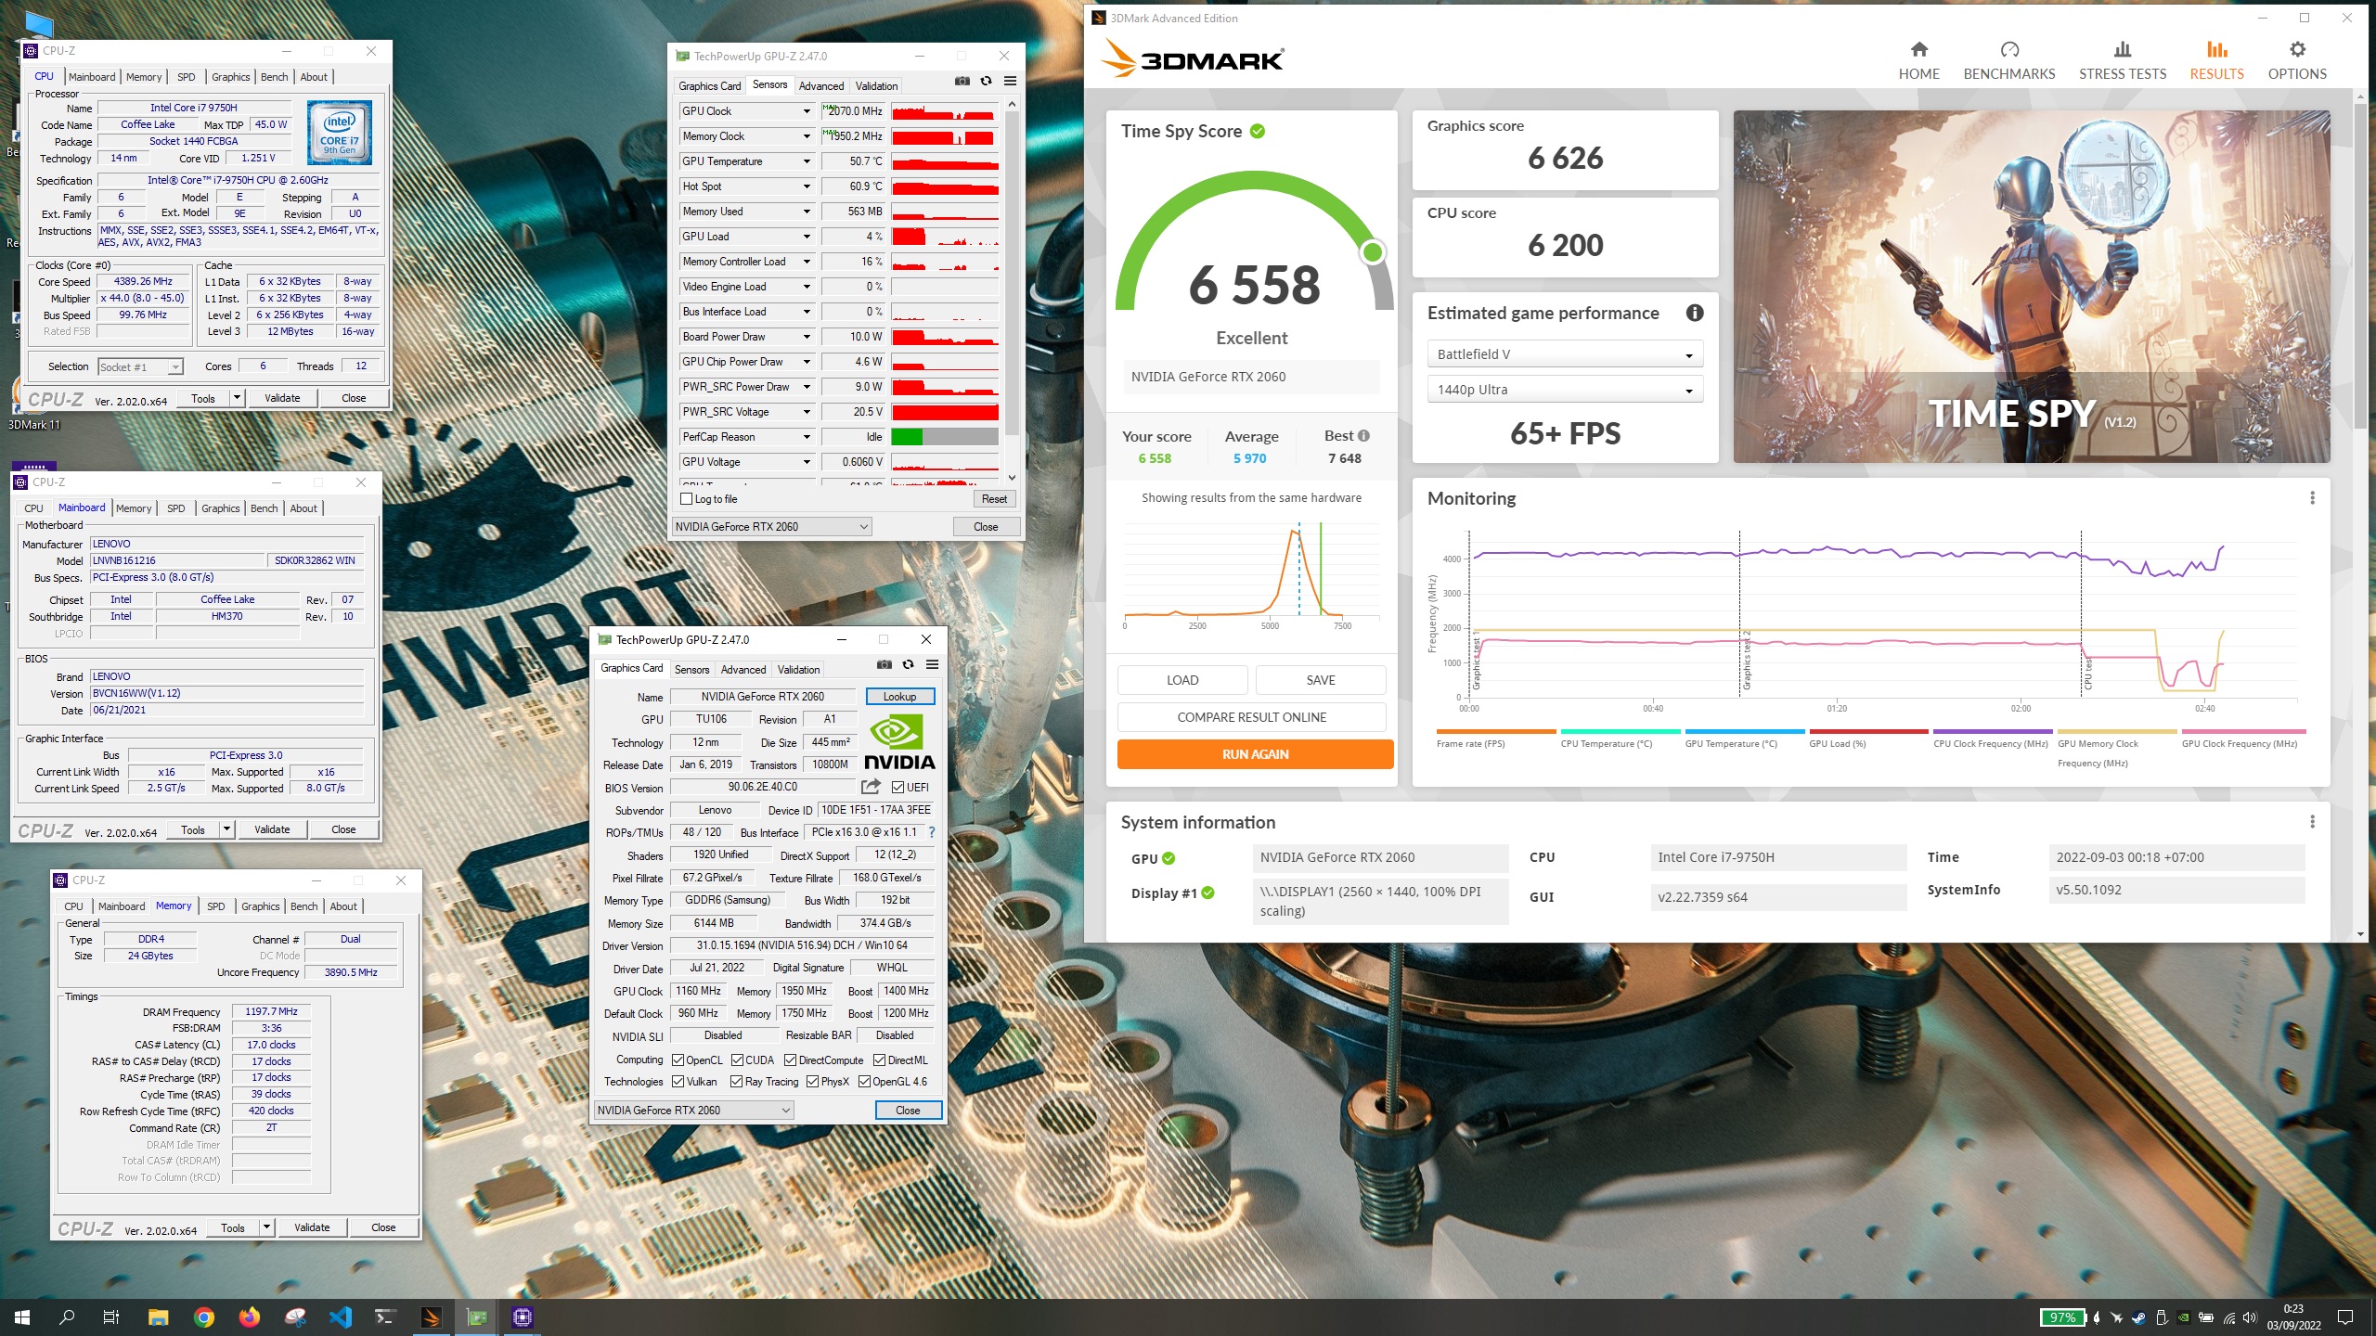
Task: Open the GPU Temperature sensor dropdown arrow
Action: (x=807, y=161)
